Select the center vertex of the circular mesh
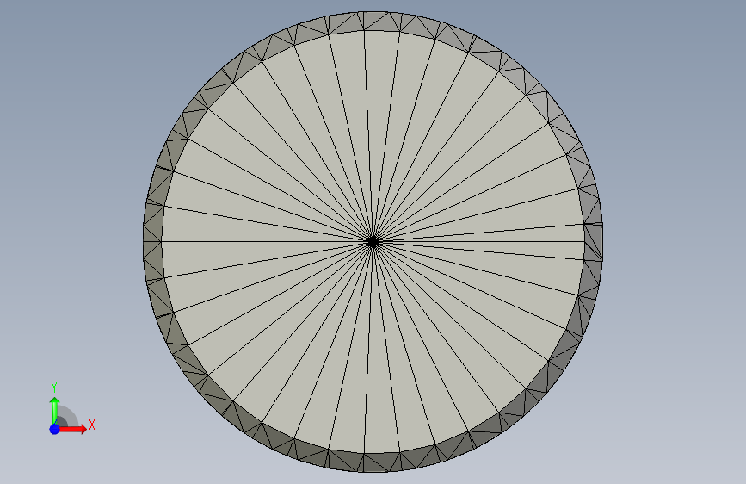746x484 pixels. tap(373, 241)
